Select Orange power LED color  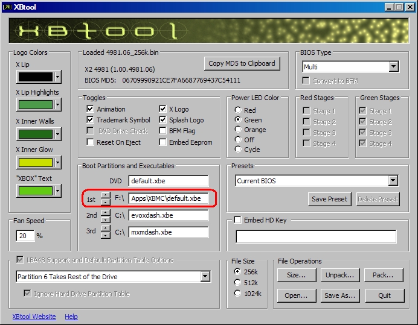[238, 130]
